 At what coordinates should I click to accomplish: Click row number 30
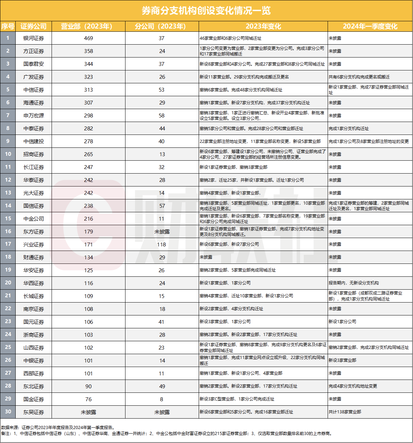pos(8,412)
